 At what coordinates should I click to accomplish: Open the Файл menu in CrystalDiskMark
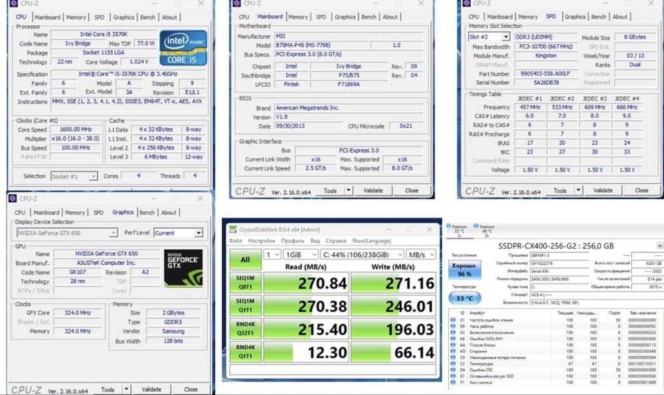(x=236, y=241)
